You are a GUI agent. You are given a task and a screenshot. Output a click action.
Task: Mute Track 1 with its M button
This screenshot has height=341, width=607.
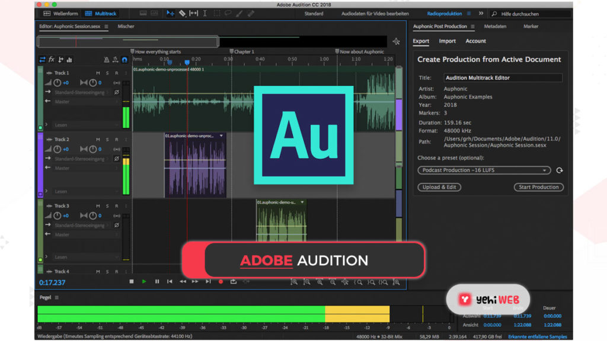98,73
